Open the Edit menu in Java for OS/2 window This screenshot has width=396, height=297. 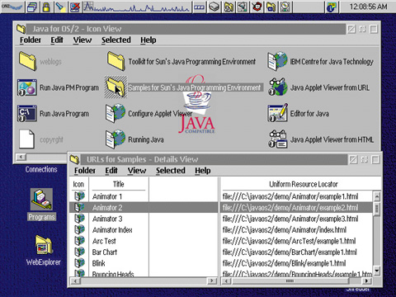click(57, 40)
